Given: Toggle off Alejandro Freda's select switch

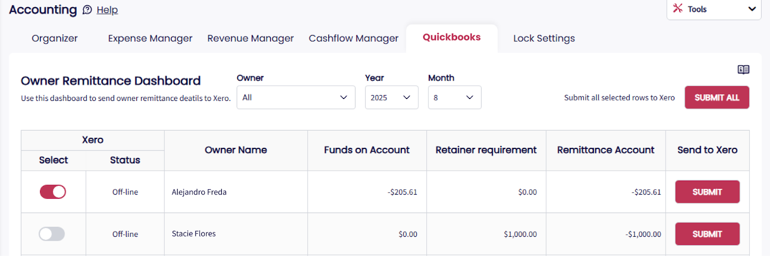Looking at the screenshot, I should tap(52, 192).
